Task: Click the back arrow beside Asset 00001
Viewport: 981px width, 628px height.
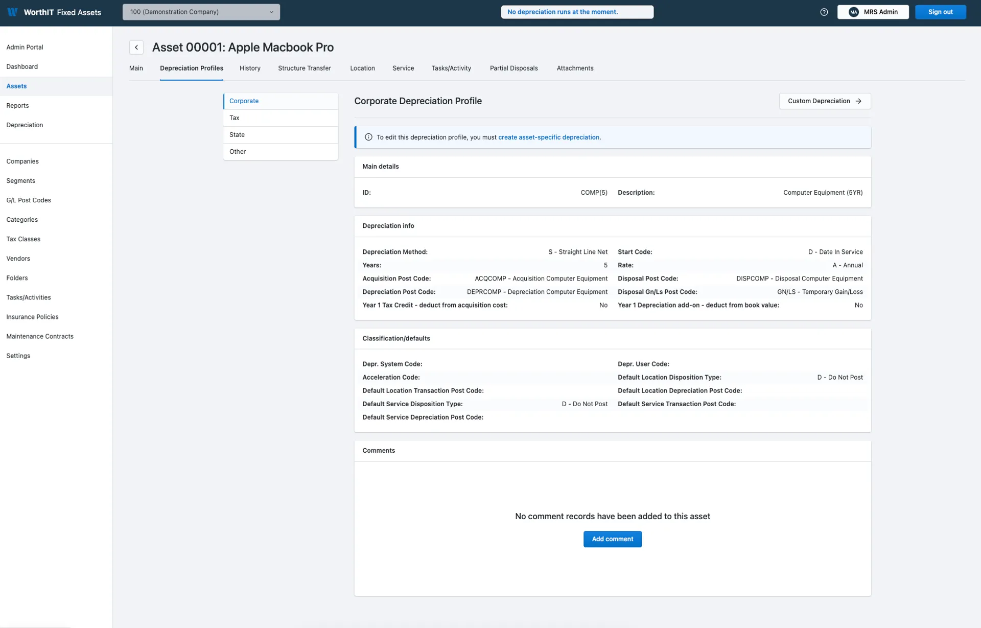Action: click(136, 47)
